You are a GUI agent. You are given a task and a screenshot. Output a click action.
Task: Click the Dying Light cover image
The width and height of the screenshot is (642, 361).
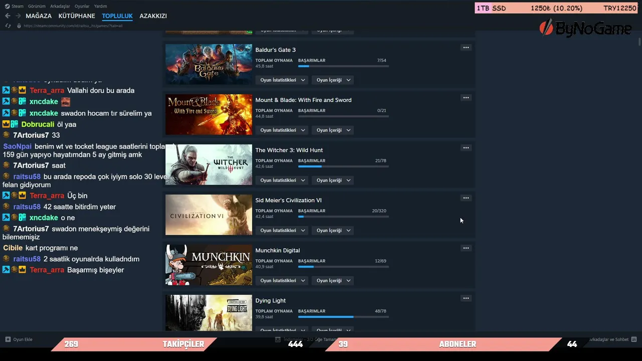[x=209, y=313]
